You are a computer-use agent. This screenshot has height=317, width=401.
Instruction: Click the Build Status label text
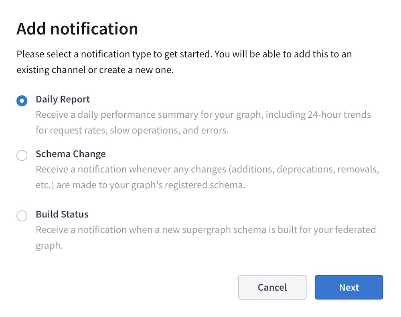pos(62,215)
